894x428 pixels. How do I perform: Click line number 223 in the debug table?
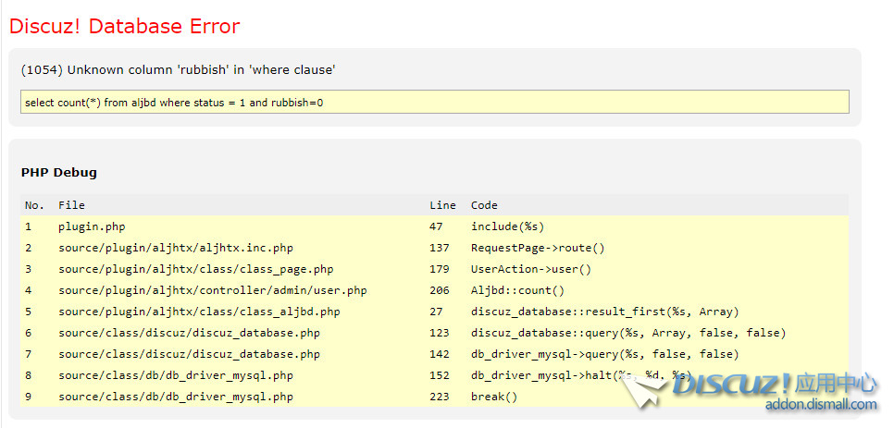pyautogui.click(x=439, y=397)
